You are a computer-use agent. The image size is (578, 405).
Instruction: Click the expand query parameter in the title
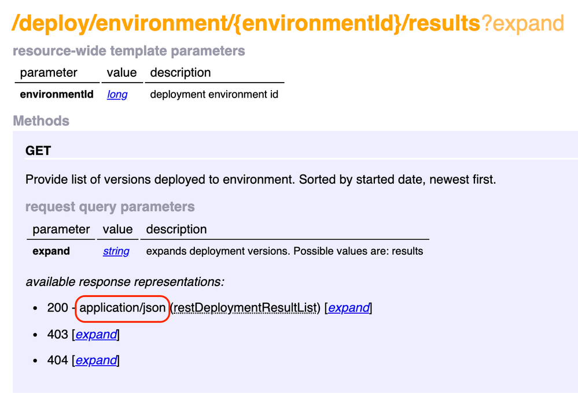(524, 24)
